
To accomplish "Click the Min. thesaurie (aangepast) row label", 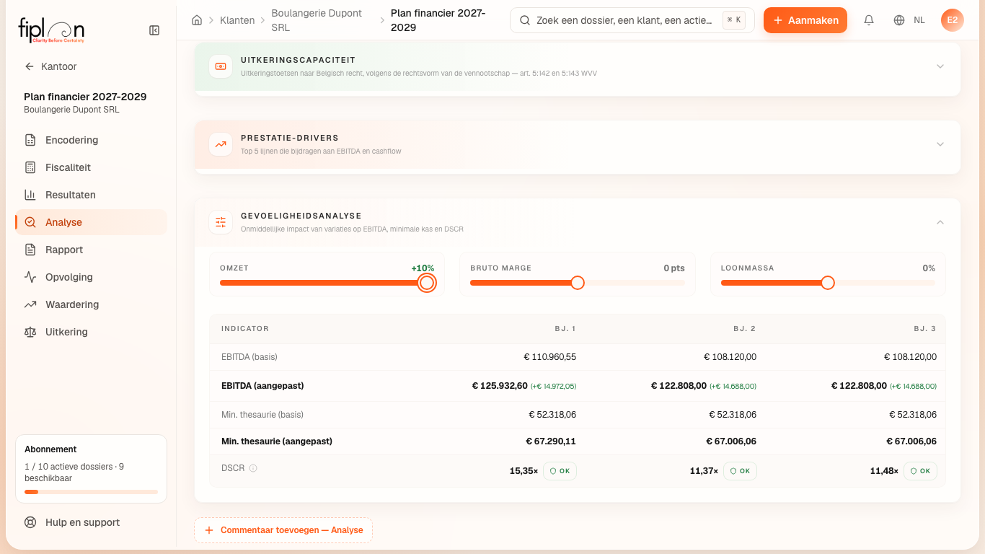I will point(277,441).
